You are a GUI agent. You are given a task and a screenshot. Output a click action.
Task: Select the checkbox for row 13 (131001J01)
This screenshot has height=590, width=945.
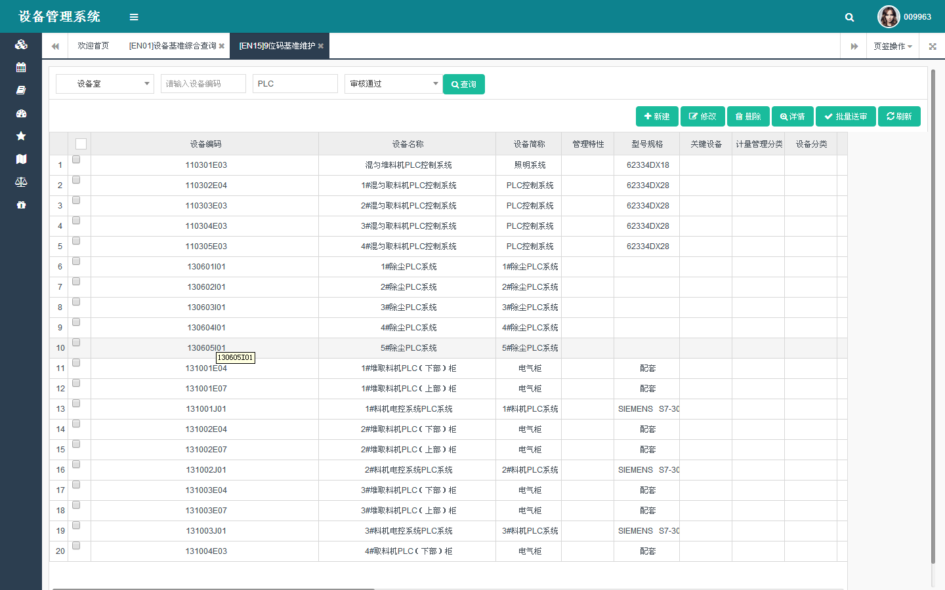tap(76, 404)
